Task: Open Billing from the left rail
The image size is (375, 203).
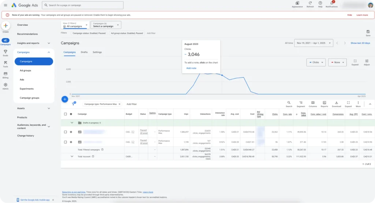Action: tap(5, 74)
